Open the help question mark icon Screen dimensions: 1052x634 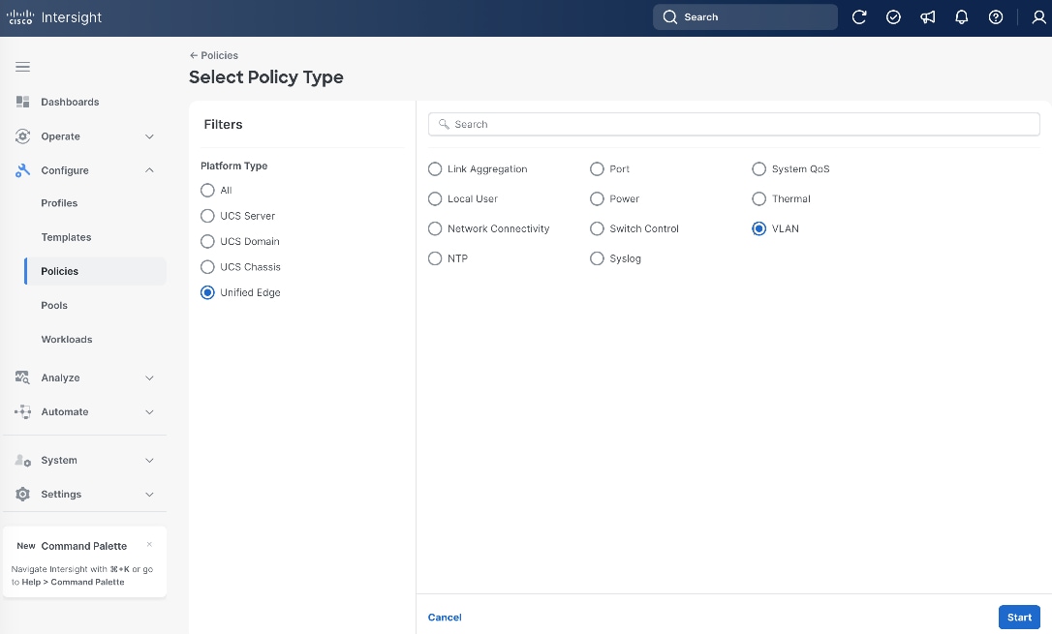[x=996, y=17]
